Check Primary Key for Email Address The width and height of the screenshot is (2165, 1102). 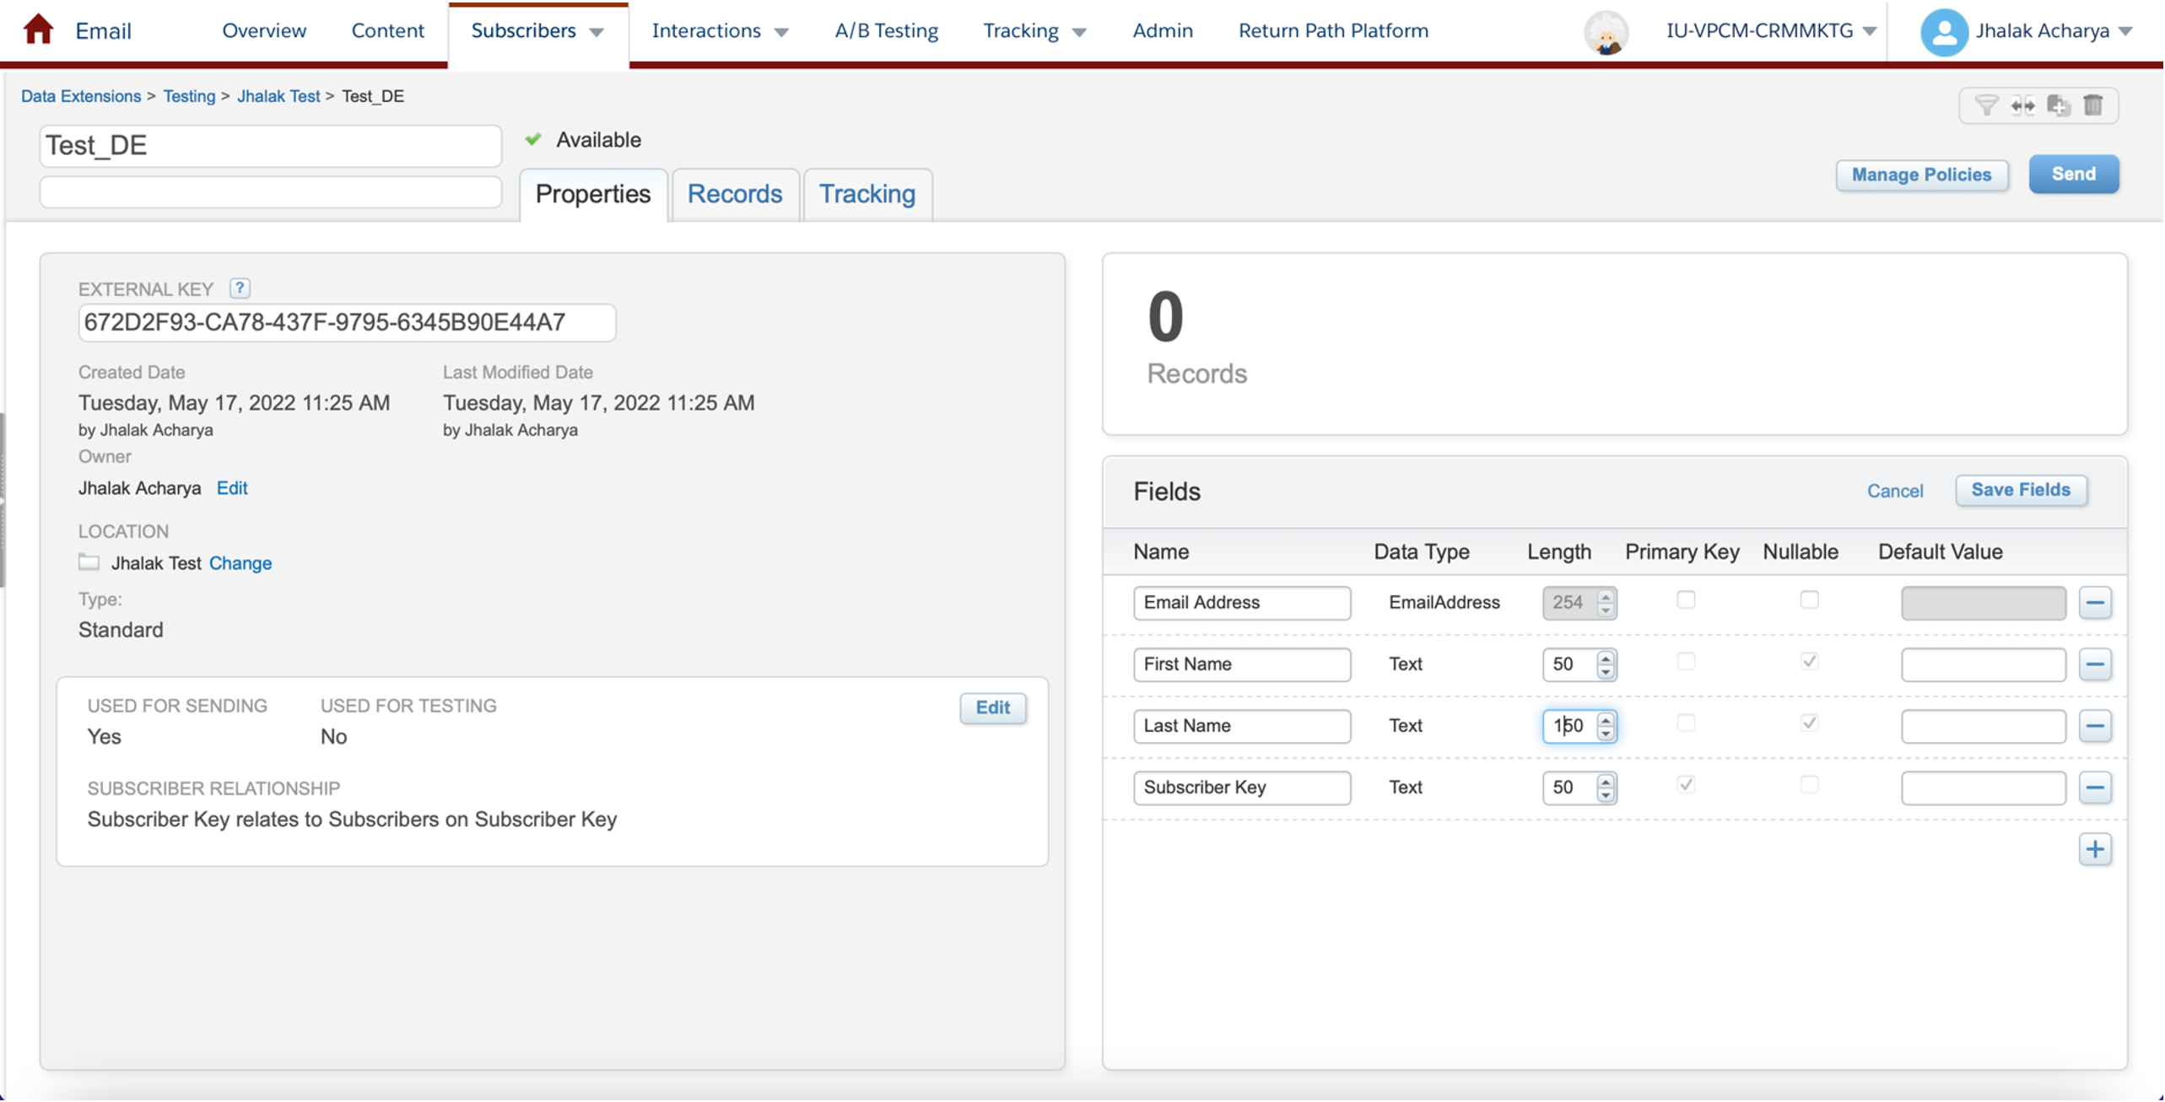(x=1686, y=599)
